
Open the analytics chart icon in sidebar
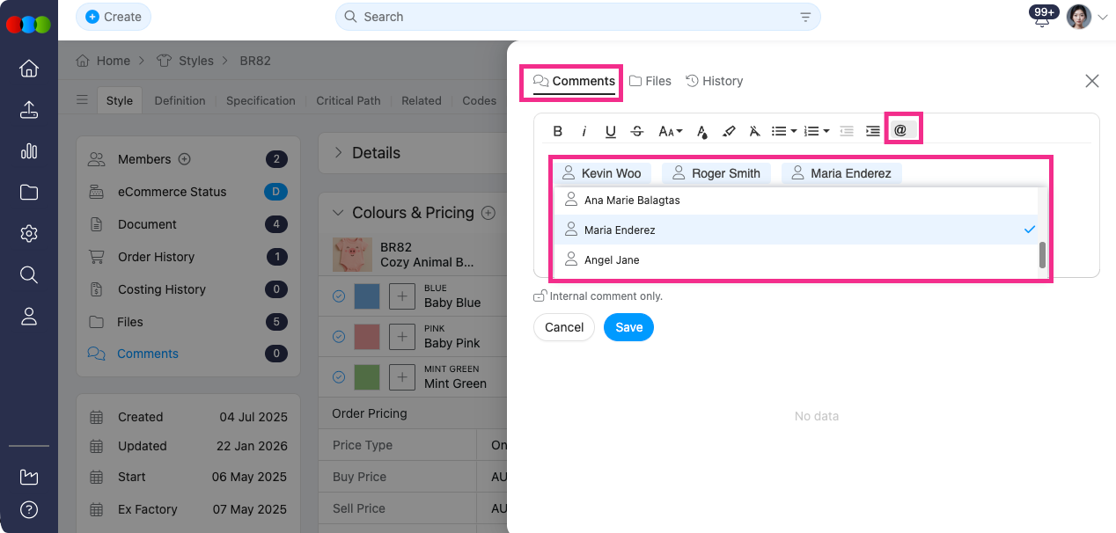(x=28, y=150)
